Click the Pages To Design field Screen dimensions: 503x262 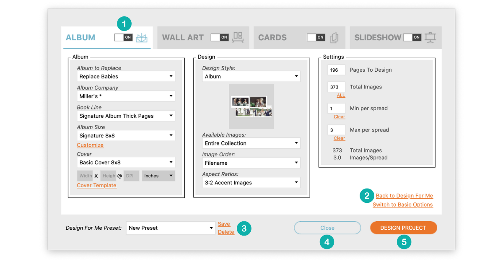[337, 70]
